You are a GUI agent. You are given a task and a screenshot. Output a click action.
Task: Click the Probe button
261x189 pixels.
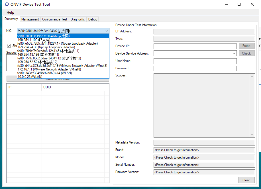[246, 46]
